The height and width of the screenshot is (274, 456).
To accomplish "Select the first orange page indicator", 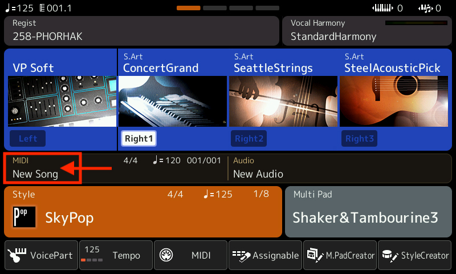I will tap(189, 8).
